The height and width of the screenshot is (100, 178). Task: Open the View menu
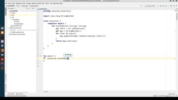tap(13, 3)
